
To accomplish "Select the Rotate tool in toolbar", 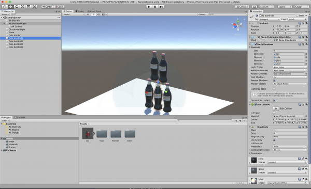I will pyautogui.click(x=17, y=7).
